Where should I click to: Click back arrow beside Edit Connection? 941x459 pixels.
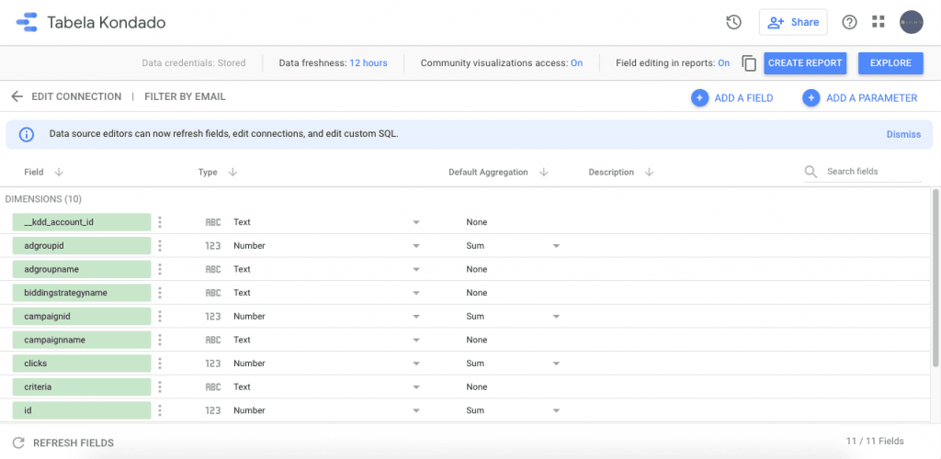(17, 96)
